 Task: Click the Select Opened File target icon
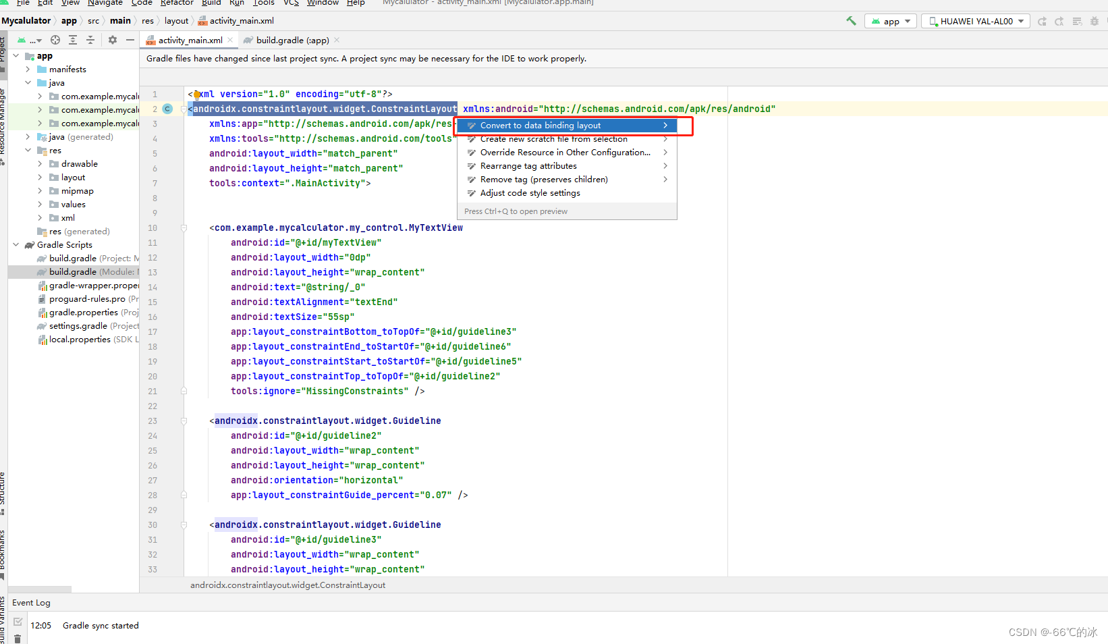(x=55, y=40)
